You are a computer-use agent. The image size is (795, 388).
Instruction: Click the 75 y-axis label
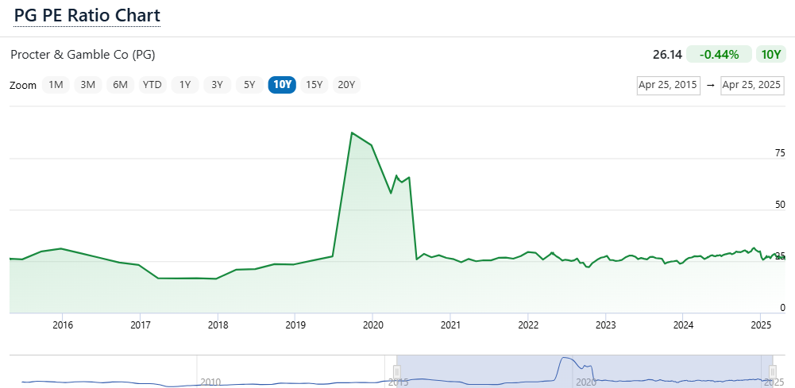780,153
